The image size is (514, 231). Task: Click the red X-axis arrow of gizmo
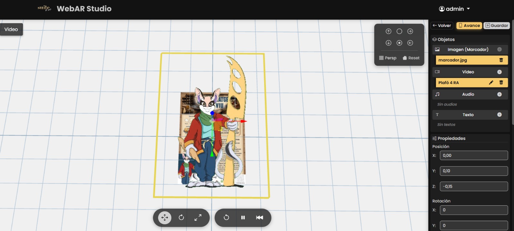[244, 121]
